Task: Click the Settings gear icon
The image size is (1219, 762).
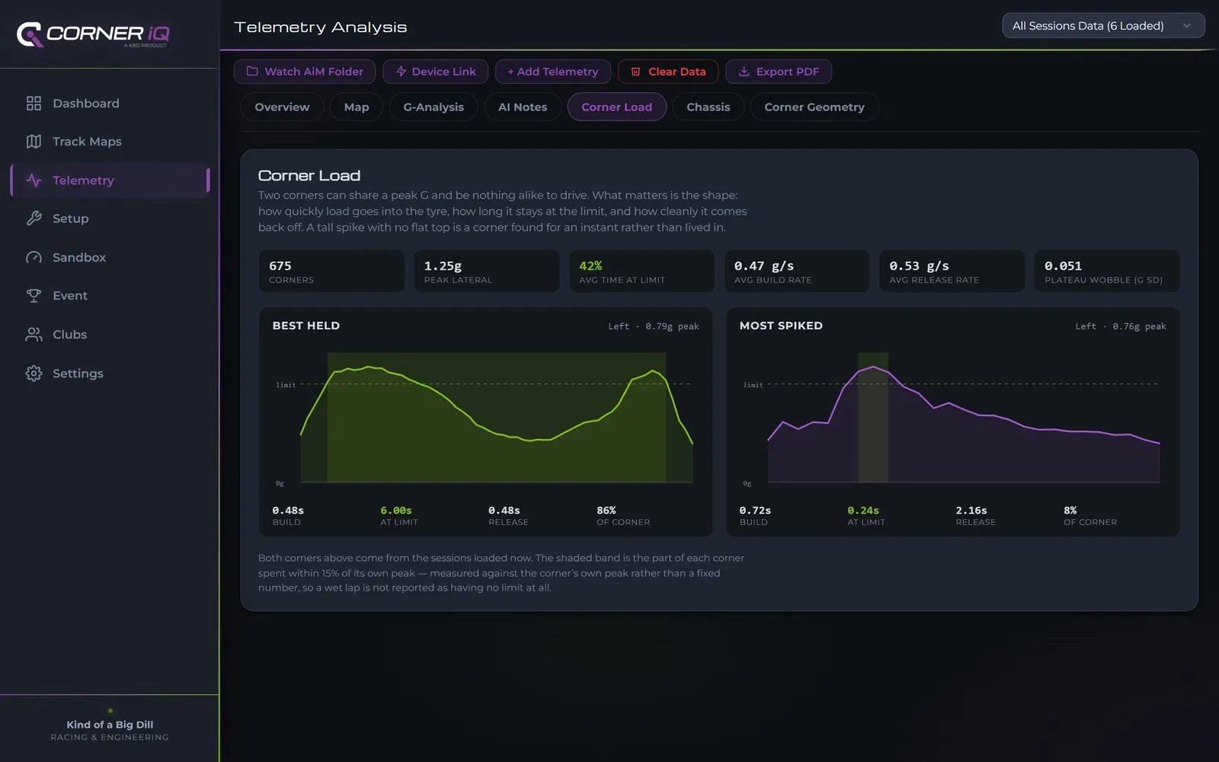Action: tap(34, 373)
